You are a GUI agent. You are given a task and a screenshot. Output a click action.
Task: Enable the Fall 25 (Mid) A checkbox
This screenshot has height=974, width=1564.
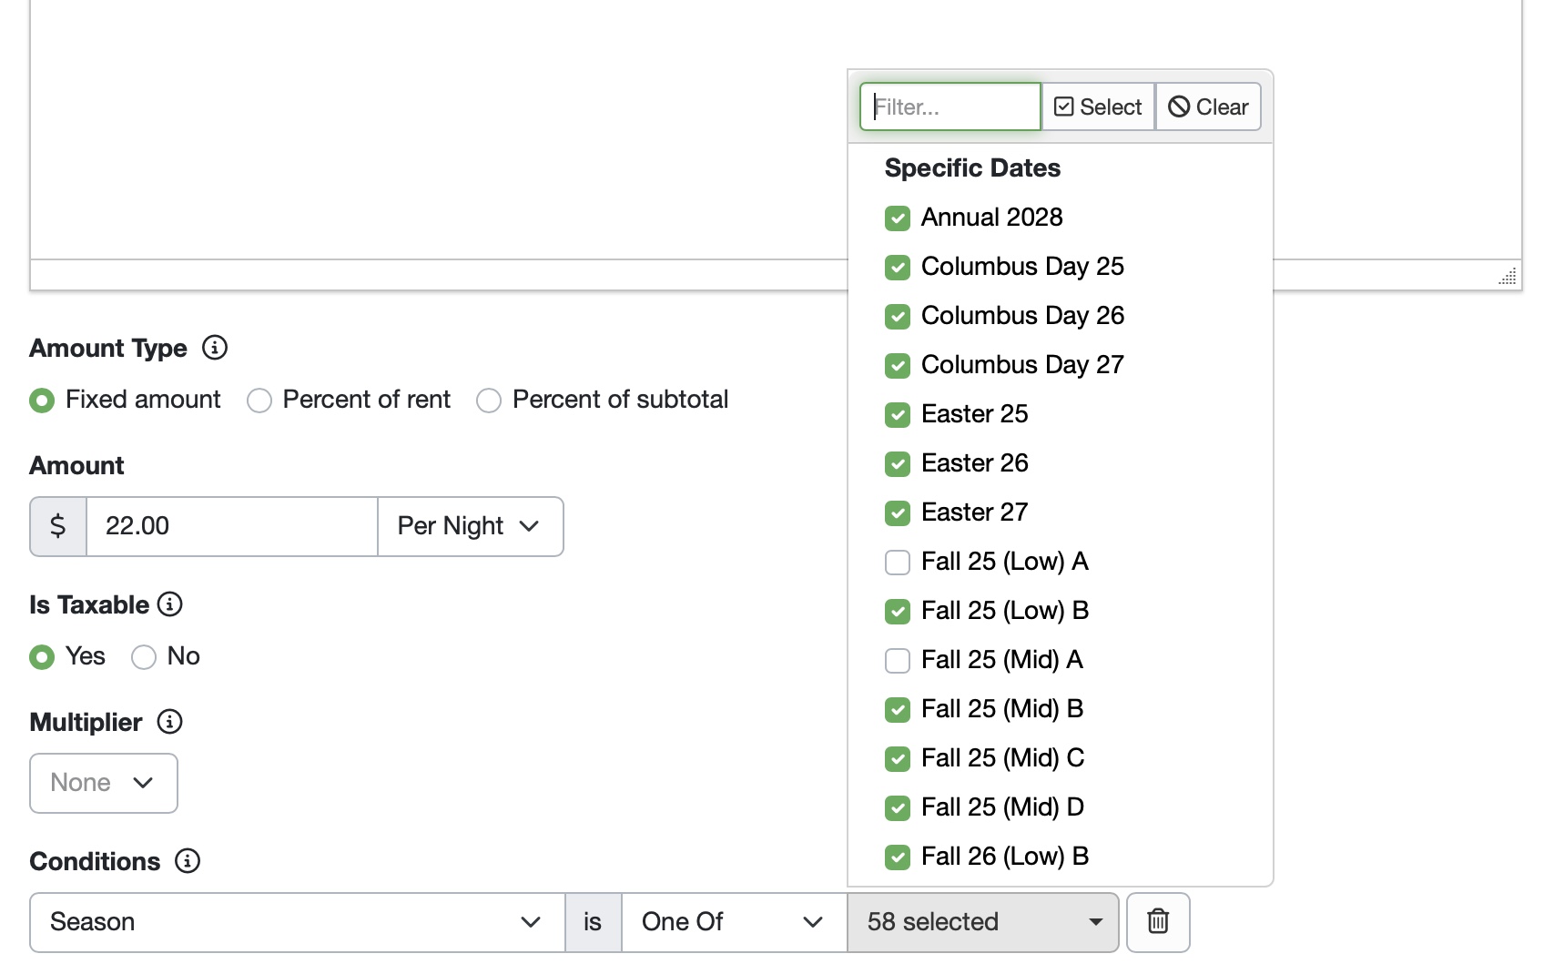pos(898,661)
